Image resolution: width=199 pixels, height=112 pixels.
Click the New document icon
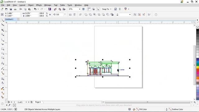coord(2,9)
